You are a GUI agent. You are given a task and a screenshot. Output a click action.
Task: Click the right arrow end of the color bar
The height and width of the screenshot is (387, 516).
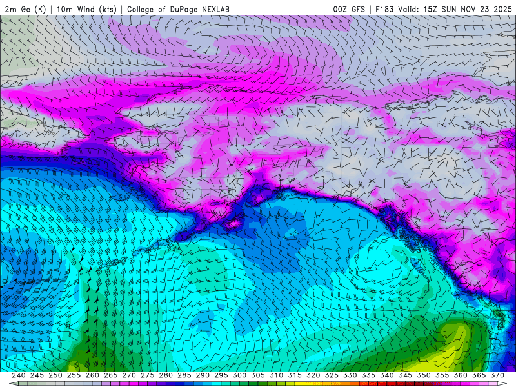[502, 384]
